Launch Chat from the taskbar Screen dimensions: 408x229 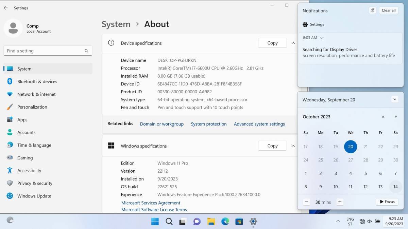click(x=197, y=222)
